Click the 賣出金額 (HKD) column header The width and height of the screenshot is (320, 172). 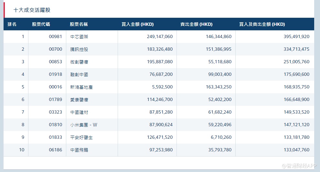pos(196,24)
